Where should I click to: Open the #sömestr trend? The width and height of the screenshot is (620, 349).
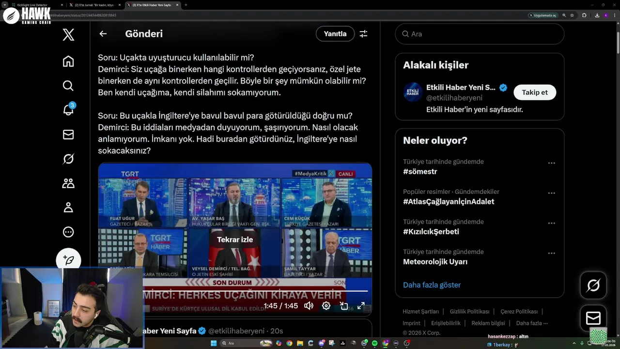click(x=420, y=172)
